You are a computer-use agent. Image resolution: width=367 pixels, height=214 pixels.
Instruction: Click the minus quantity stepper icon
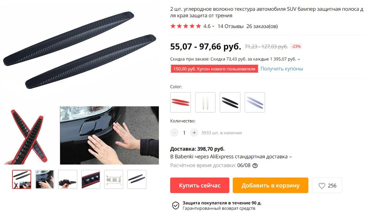point(174,133)
